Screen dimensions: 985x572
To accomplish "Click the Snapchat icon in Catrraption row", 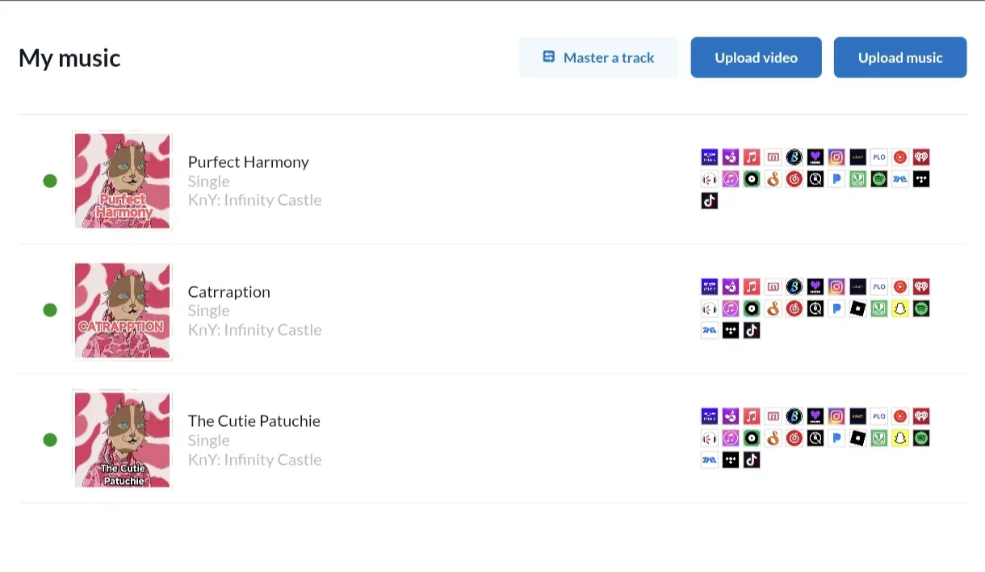I will tap(900, 308).
